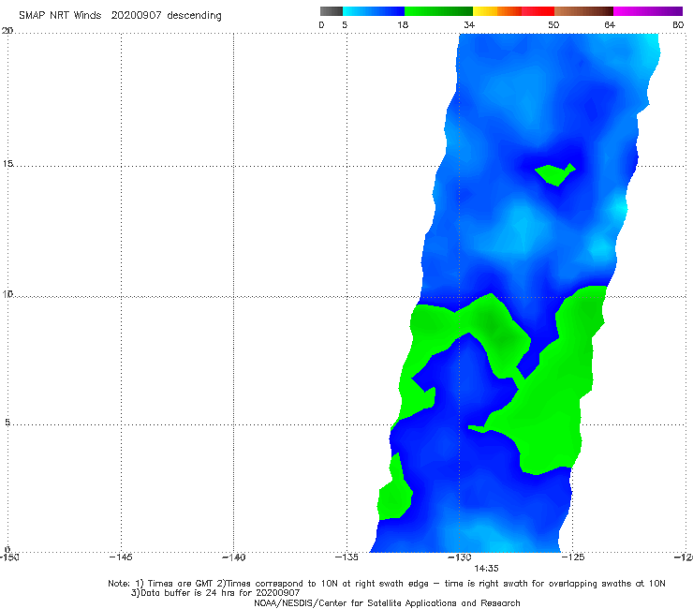Click the longitude label '-130'
Viewport: 693px width, 609px height.
[x=460, y=557]
